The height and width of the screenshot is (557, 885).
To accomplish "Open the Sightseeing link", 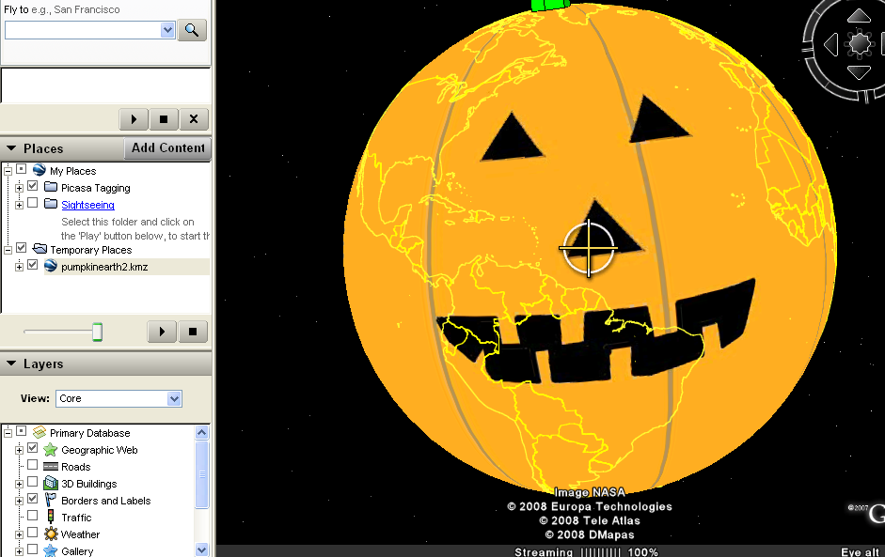I will pyautogui.click(x=88, y=205).
